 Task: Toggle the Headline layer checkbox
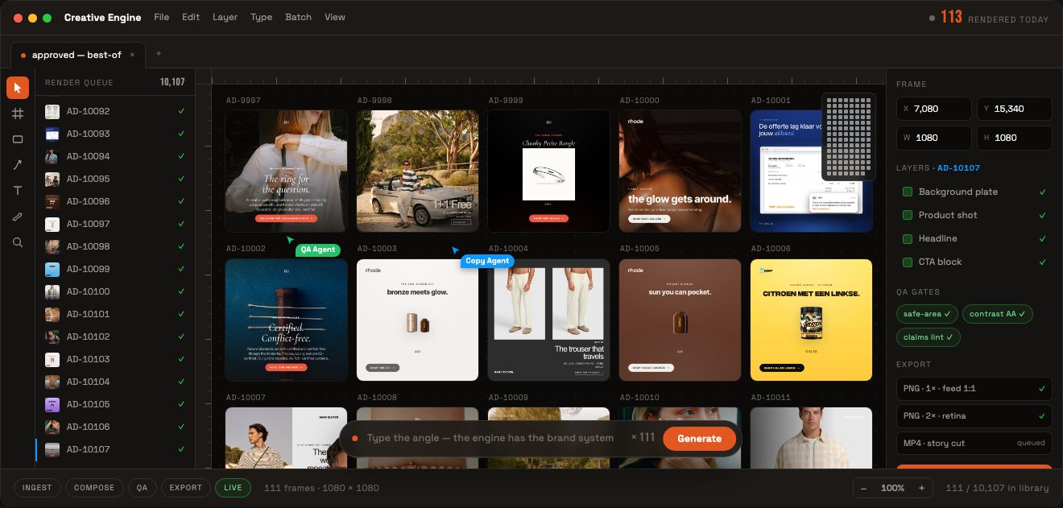908,238
